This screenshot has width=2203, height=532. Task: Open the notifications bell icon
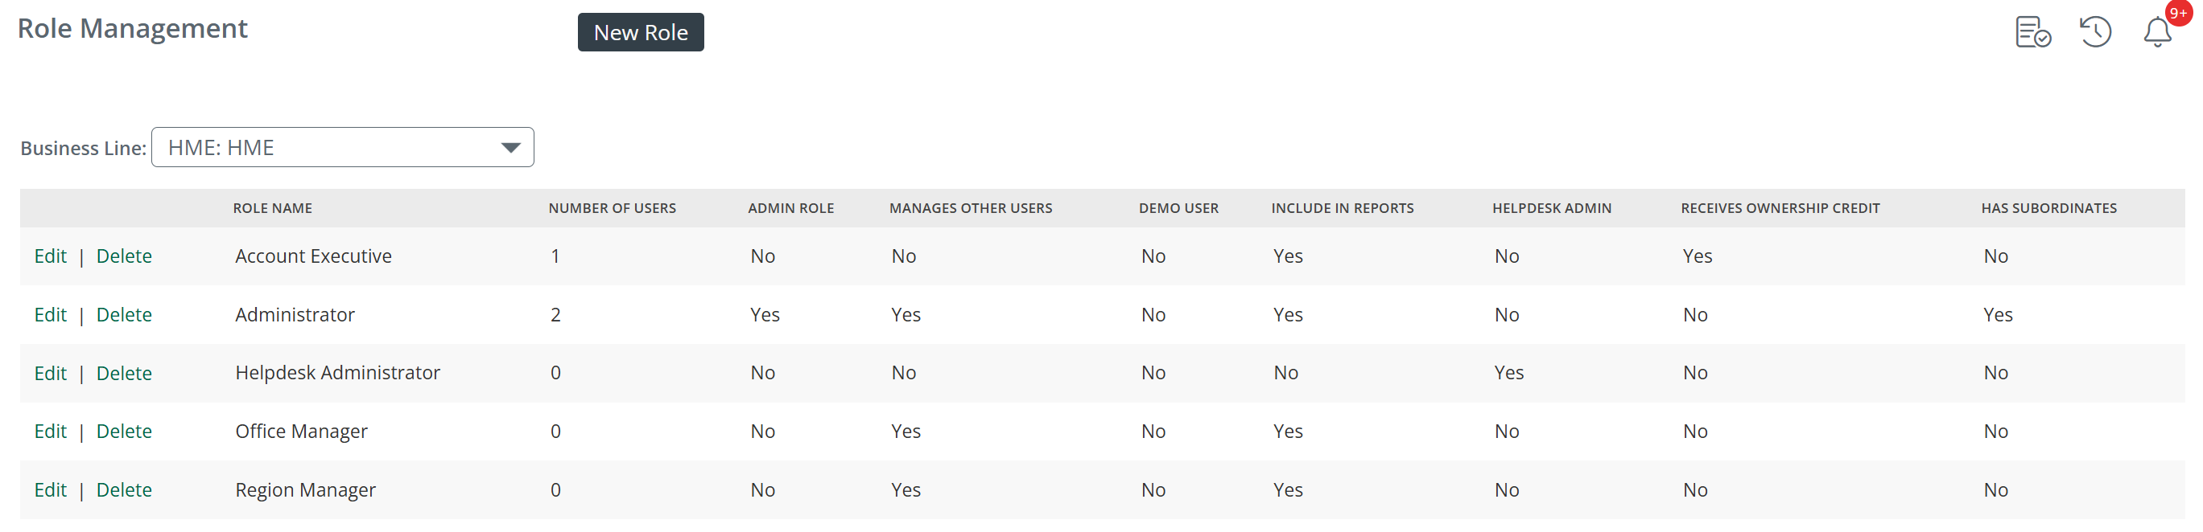pos(2157,33)
